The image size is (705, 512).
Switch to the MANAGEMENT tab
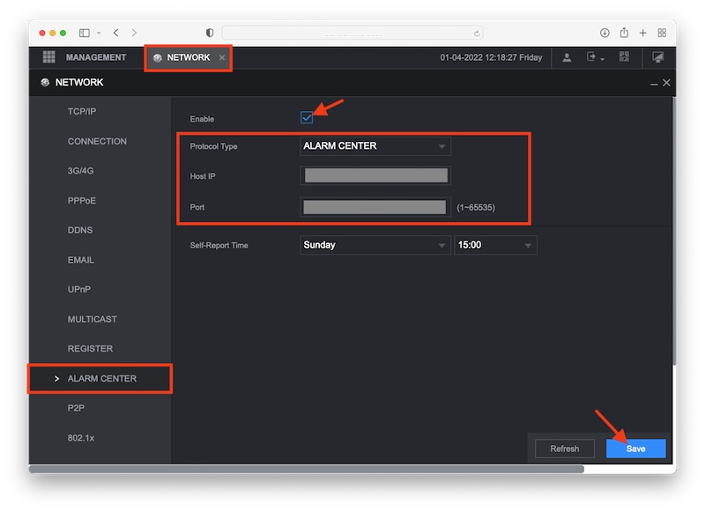tap(95, 57)
